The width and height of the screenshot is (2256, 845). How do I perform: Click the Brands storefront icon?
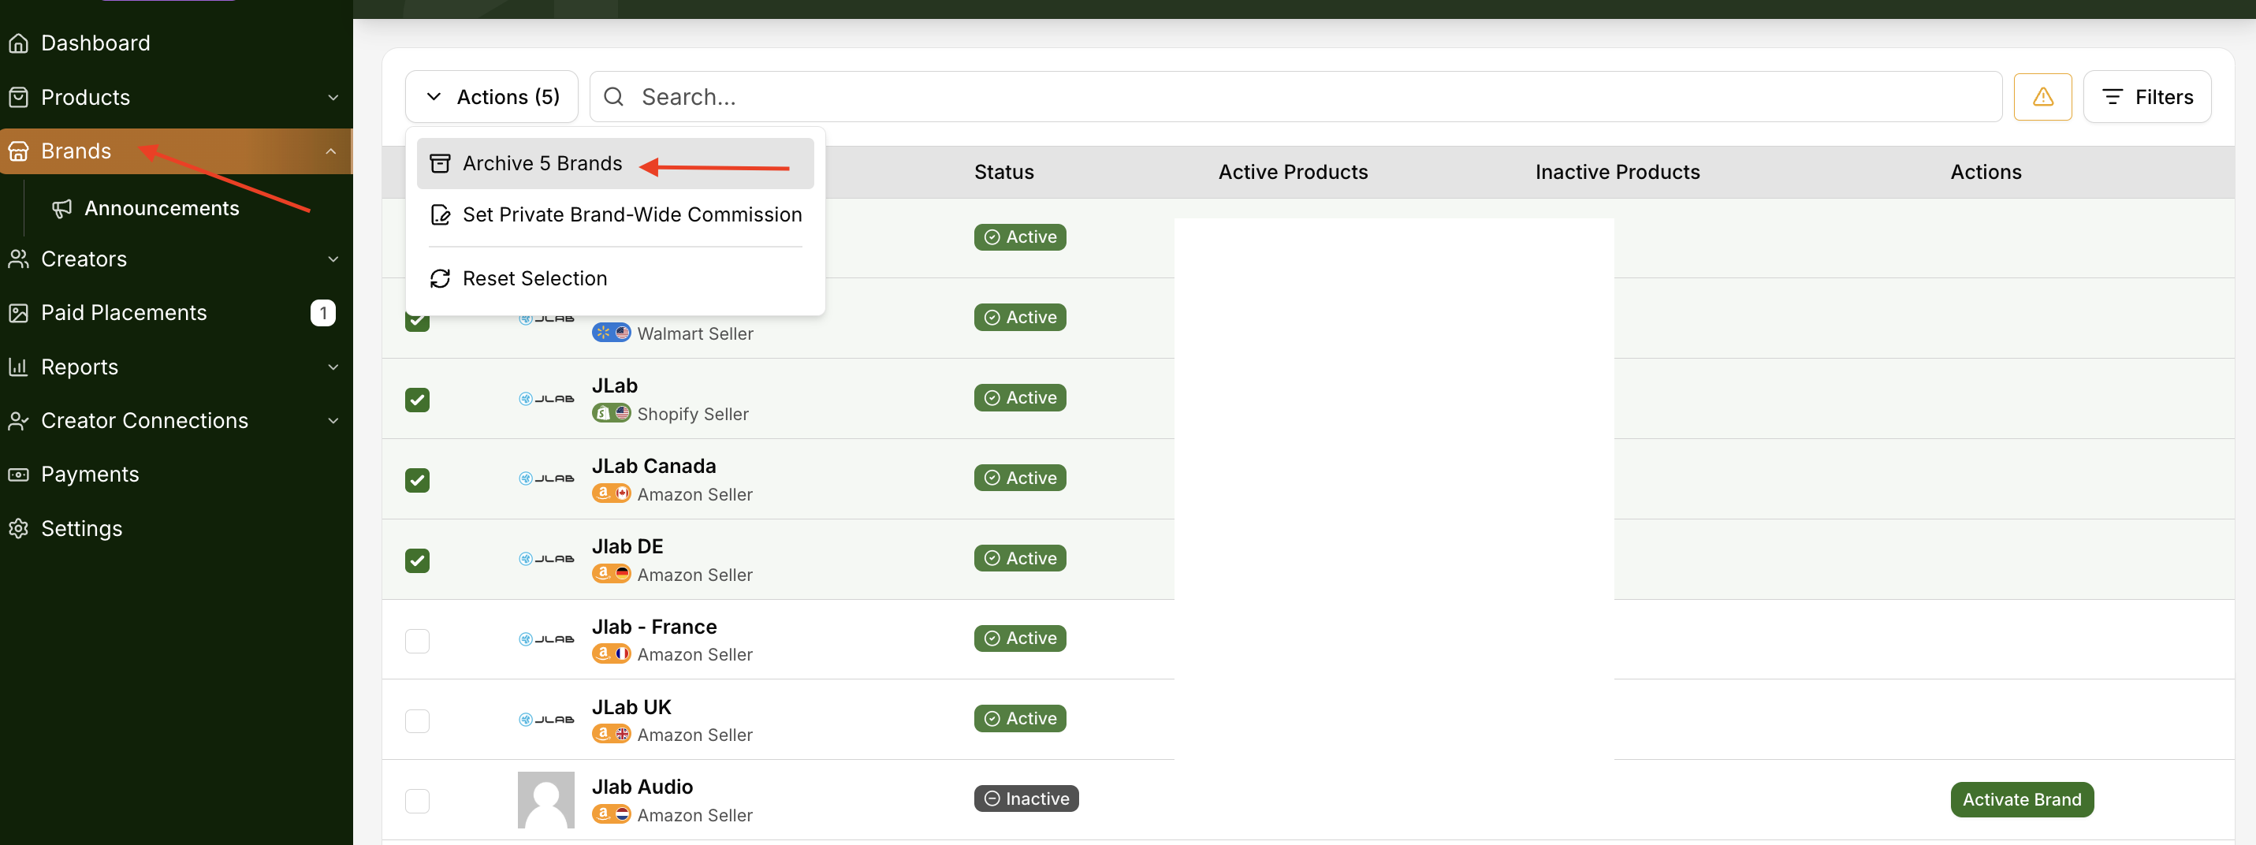pyautogui.click(x=18, y=151)
